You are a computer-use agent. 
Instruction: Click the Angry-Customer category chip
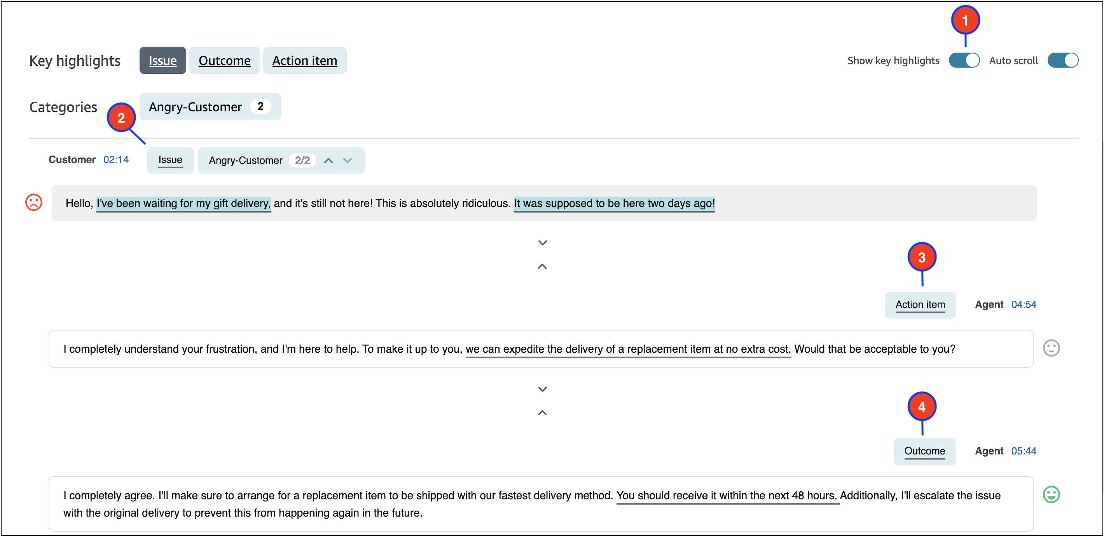(x=210, y=106)
